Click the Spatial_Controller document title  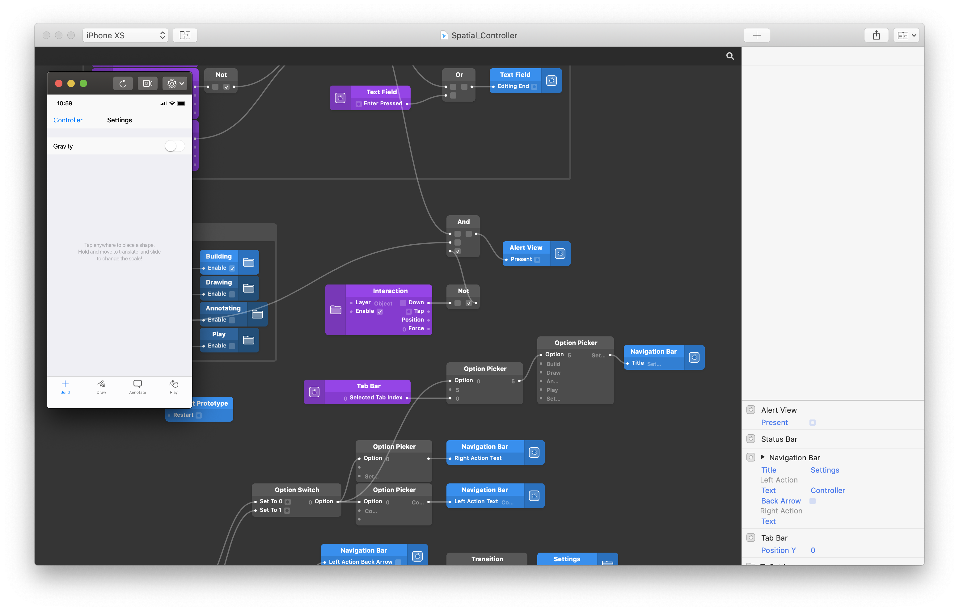(484, 36)
